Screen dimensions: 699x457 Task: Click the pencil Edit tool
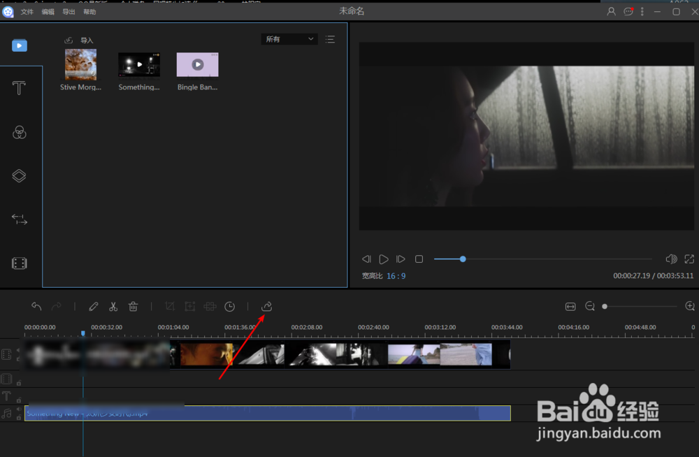tap(93, 306)
